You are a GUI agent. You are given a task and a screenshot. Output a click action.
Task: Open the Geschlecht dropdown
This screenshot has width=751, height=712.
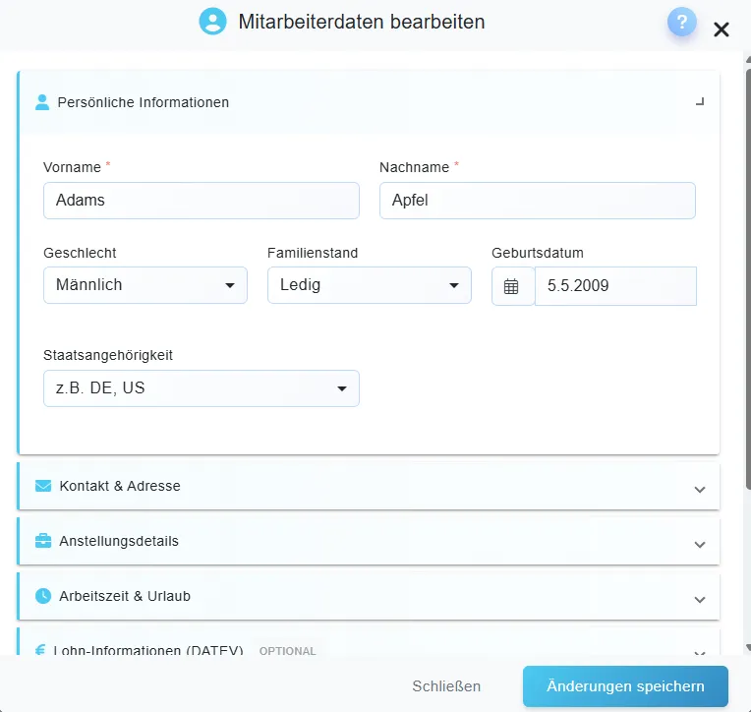(145, 285)
